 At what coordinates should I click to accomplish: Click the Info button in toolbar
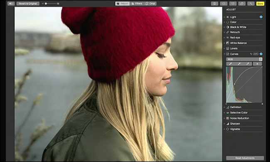point(215,4)
